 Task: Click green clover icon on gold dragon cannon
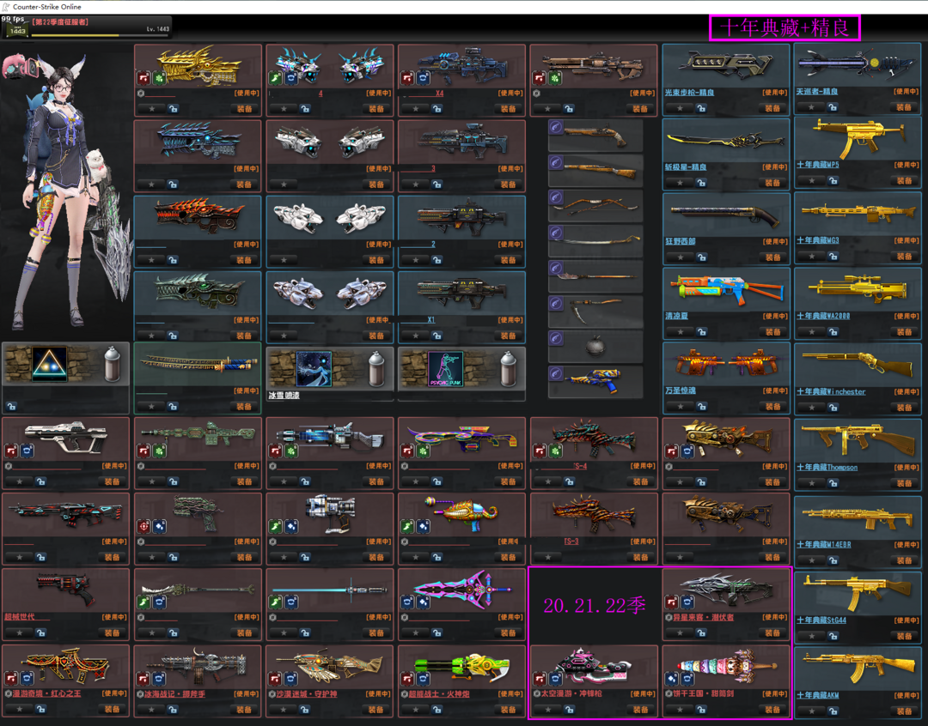[159, 78]
